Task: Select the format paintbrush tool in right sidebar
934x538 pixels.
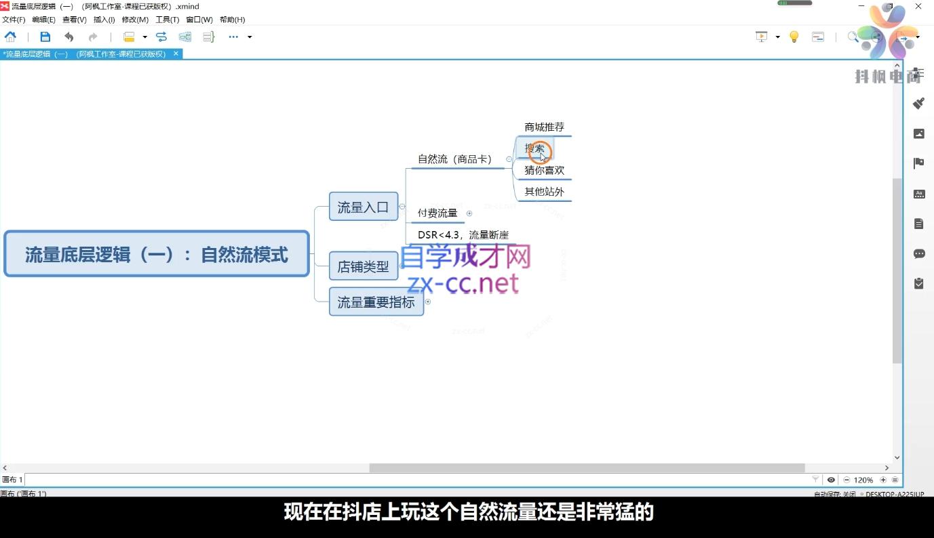Action: [x=919, y=103]
